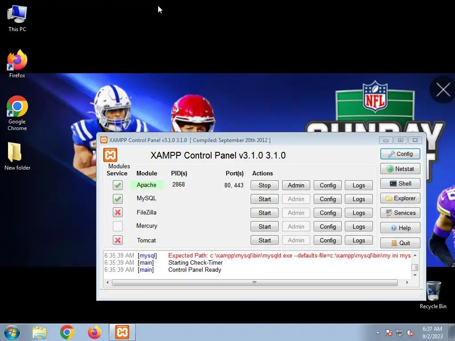Click the log scroll-up arrow
Viewport: 455px width, 341px height.
[415, 255]
